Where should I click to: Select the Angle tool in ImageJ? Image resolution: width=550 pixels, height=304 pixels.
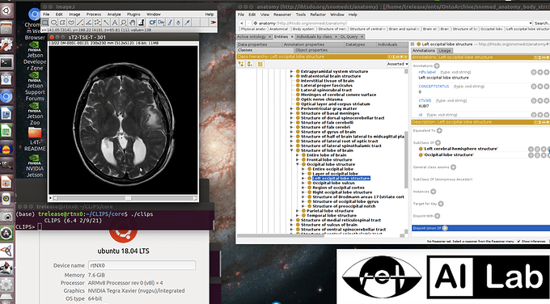(x=89, y=23)
